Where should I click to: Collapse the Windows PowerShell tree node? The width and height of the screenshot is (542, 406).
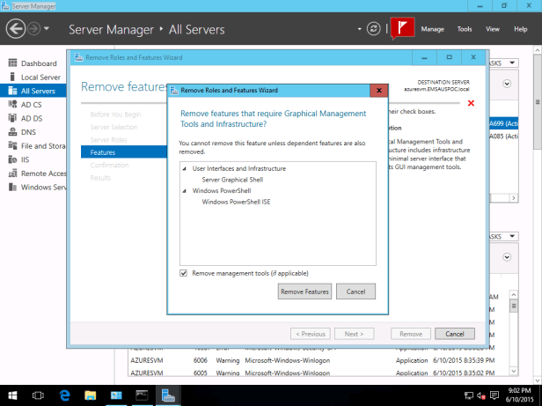(x=184, y=191)
